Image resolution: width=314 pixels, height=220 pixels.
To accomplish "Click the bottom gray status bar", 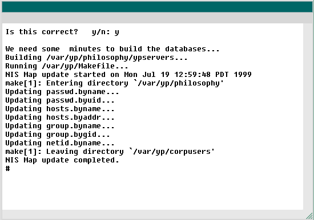I will (154, 215).
